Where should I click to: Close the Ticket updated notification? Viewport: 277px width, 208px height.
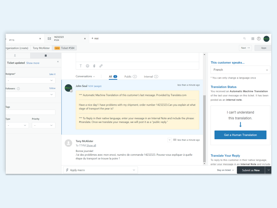pyautogui.click(x=58, y=62)
